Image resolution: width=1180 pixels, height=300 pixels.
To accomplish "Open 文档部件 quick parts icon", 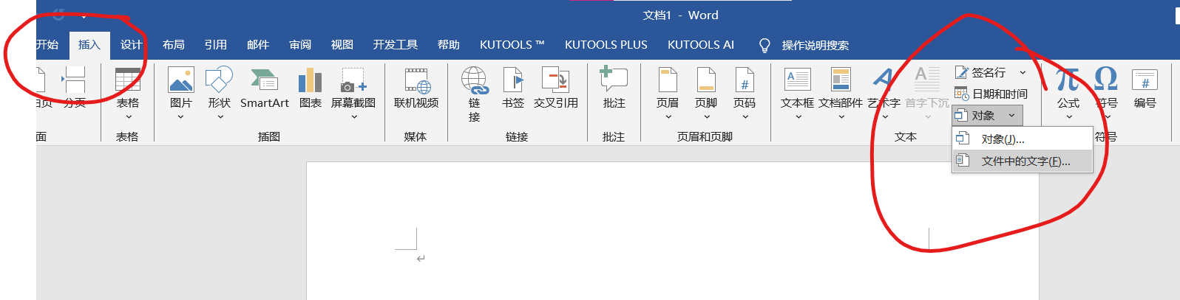I will coord(841,80).
